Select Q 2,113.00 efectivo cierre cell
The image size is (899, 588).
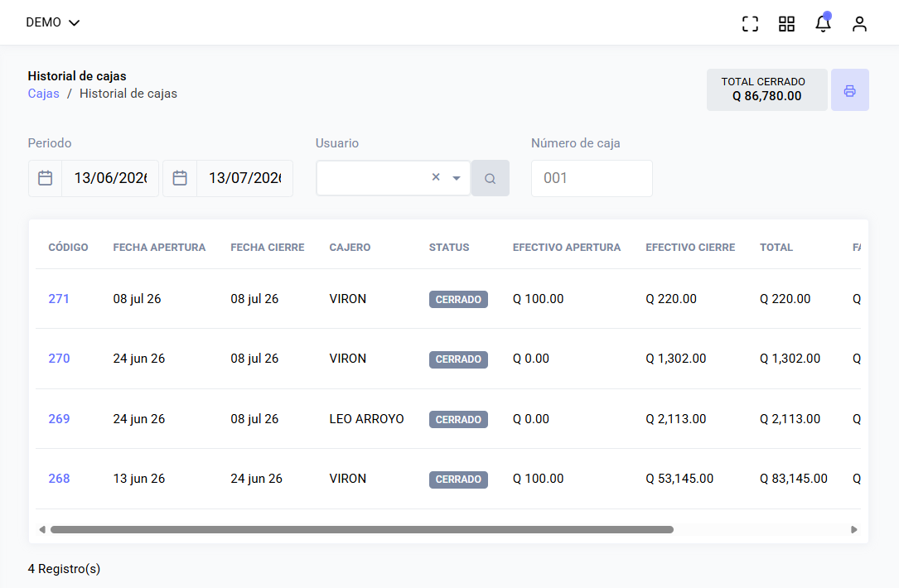tap(675, 419)
